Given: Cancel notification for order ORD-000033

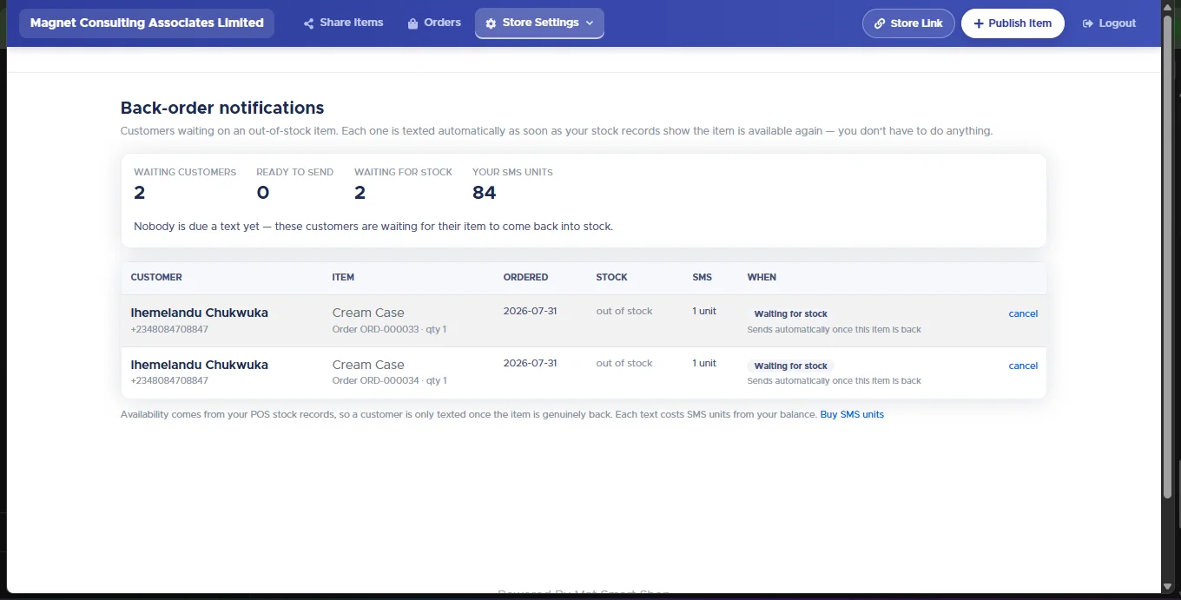Looking at the screenshot, I should (x=1023, y=313).
